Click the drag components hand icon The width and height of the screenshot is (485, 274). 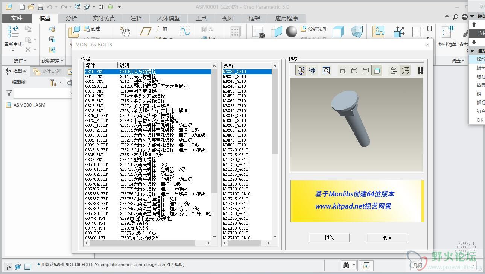[x=125, y=32]
